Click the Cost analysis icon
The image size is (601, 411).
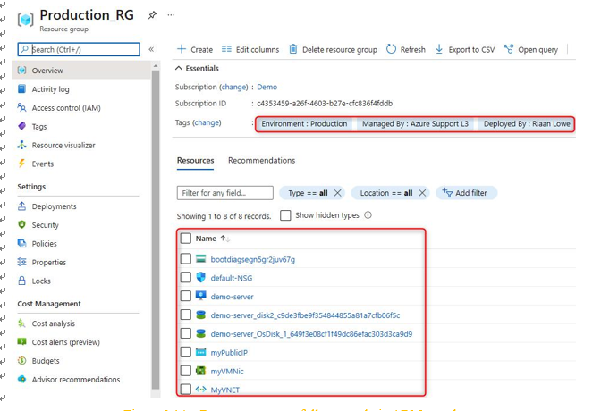tap(21, 323)
